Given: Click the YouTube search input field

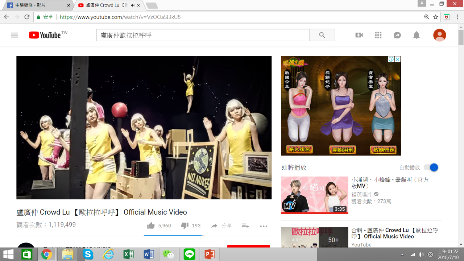Looking at the screenshot, I should tap(203, 35).
